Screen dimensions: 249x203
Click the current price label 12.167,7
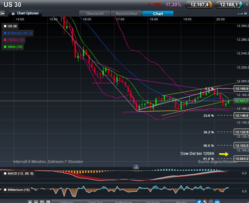[x=241, y=101]
